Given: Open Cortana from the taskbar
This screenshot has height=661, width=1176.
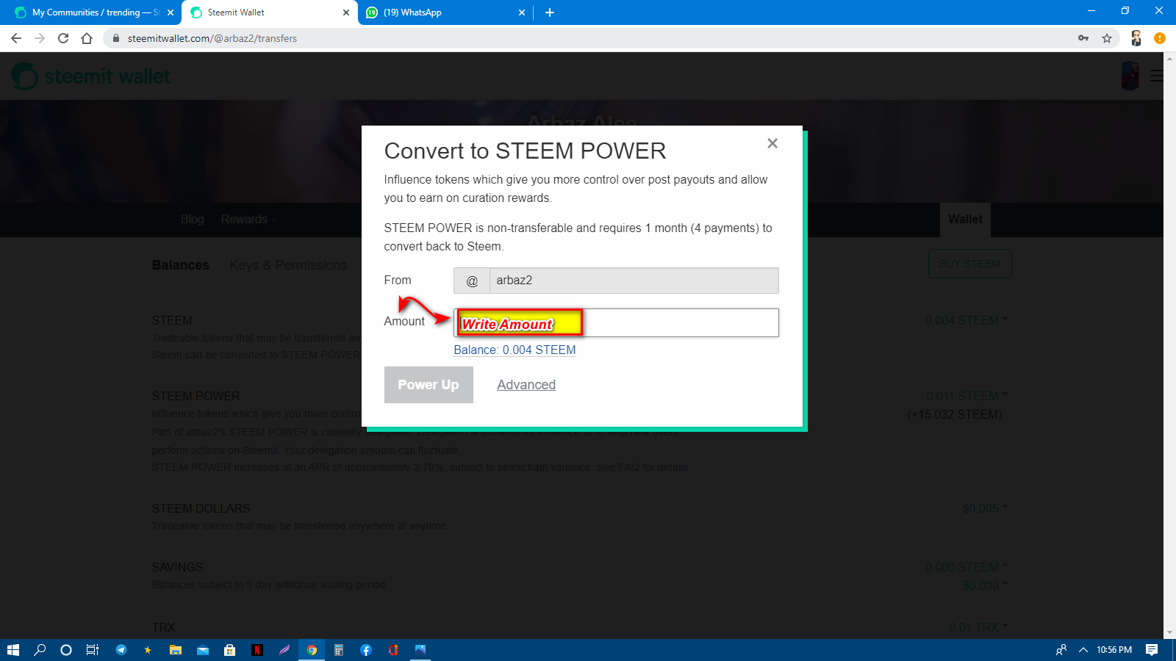Looking at the screenshot, I should click(x=66, y=650).
